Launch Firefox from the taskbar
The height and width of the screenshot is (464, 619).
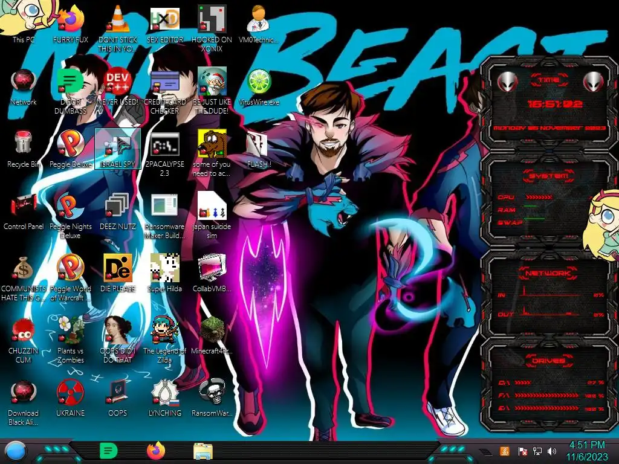(x=155, y=451)
